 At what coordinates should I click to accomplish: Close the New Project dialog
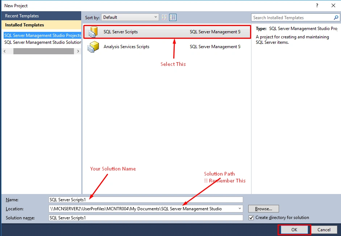coord(333,6)
